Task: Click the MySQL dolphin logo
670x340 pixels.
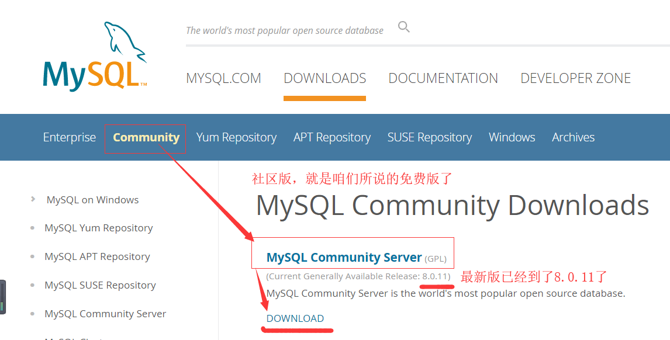Action: click(x=95, y=57)
